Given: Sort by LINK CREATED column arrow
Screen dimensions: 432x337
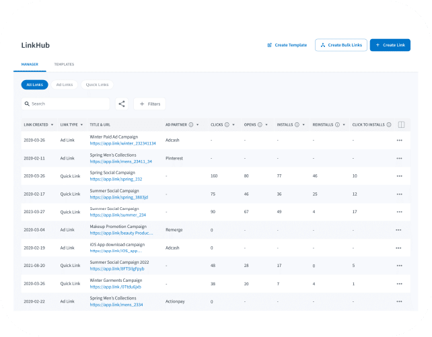Looking at the screenshot, I should pos(51,124).
